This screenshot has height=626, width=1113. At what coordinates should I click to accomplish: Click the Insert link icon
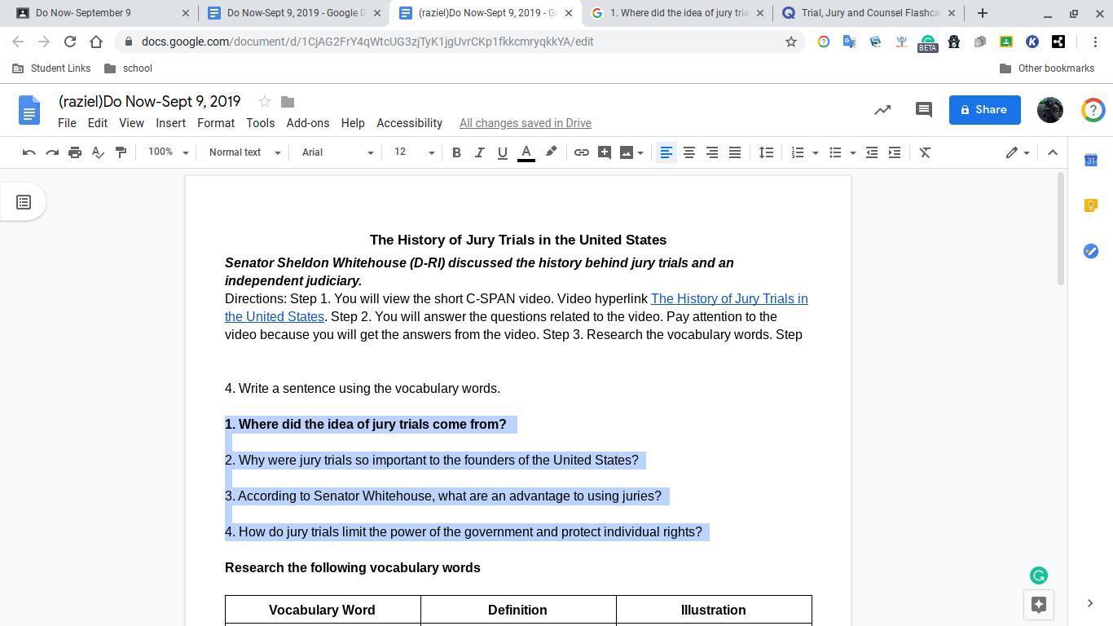click(x=581, y=152)
